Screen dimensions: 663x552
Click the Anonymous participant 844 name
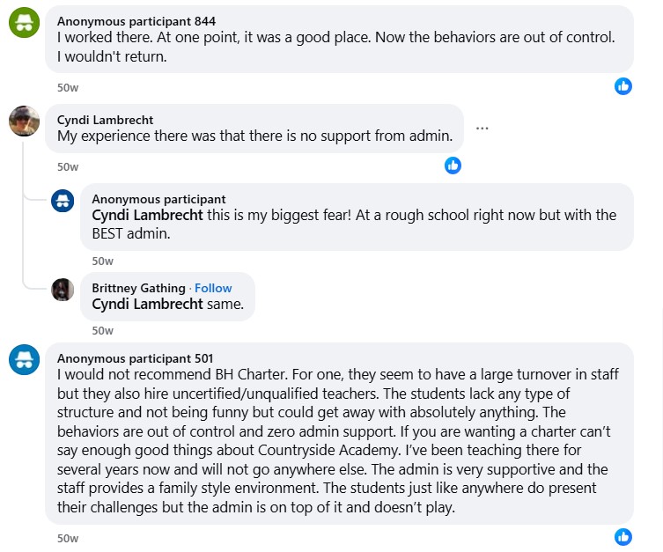pos(136,20)
